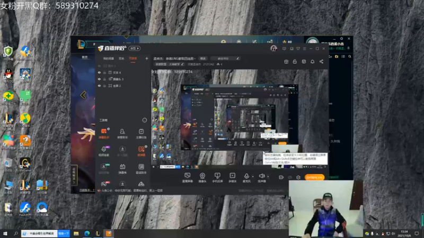Select the orange highlighted scene tab
Image resolution: width=424 pixels, height=238 pixels.
[x=133, y=58]
